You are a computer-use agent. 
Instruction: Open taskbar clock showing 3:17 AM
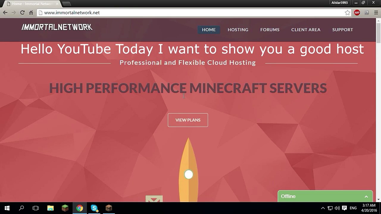pos(369,208)
